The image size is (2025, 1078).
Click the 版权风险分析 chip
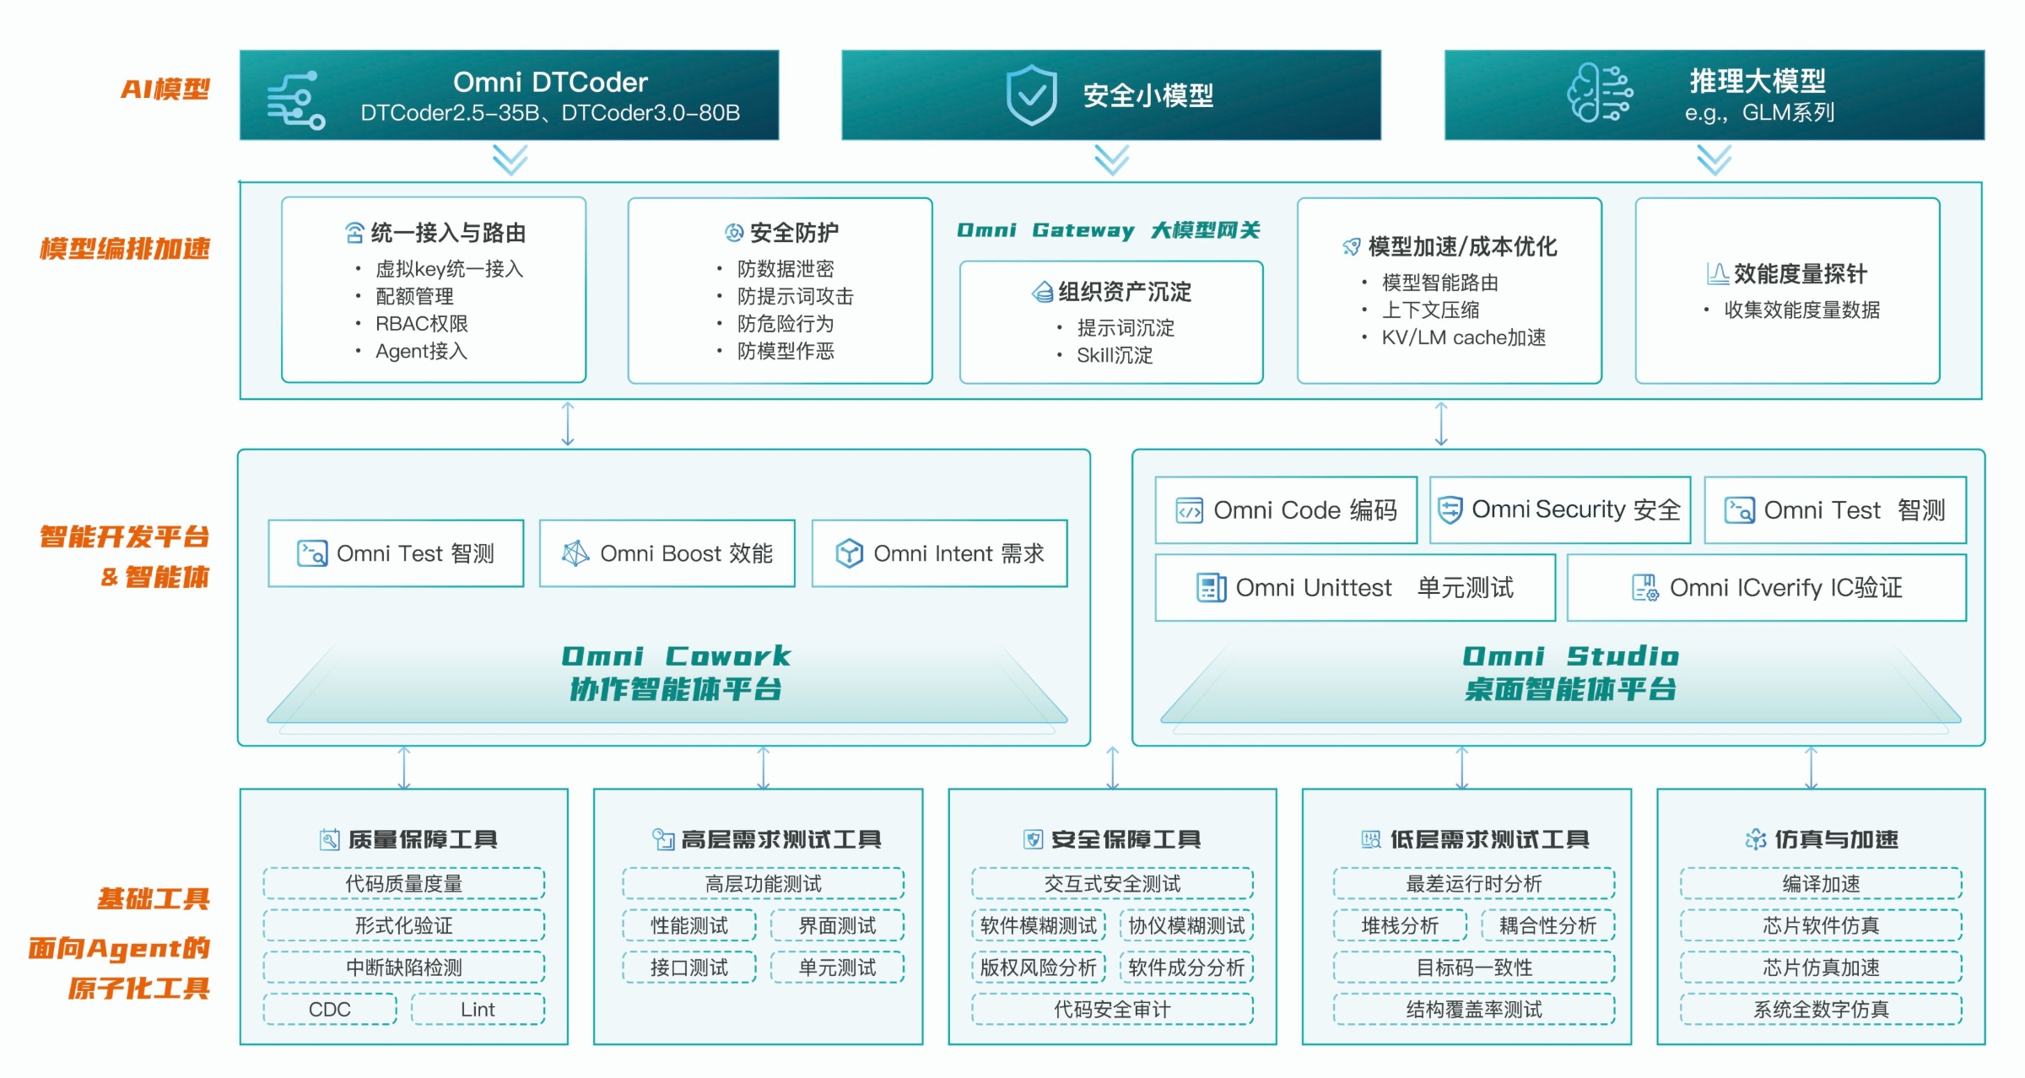1039,968
